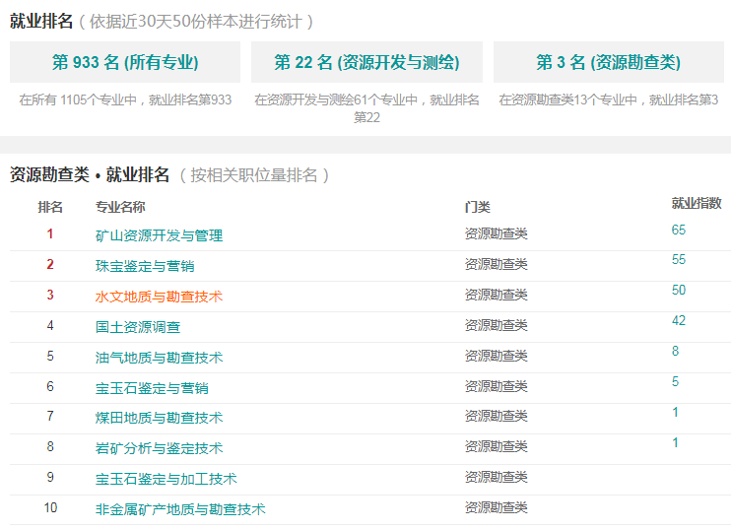Open the 水文地质与勘查技术 major link
This screenshot has height=530, width=731.
[x=159, y=297]
